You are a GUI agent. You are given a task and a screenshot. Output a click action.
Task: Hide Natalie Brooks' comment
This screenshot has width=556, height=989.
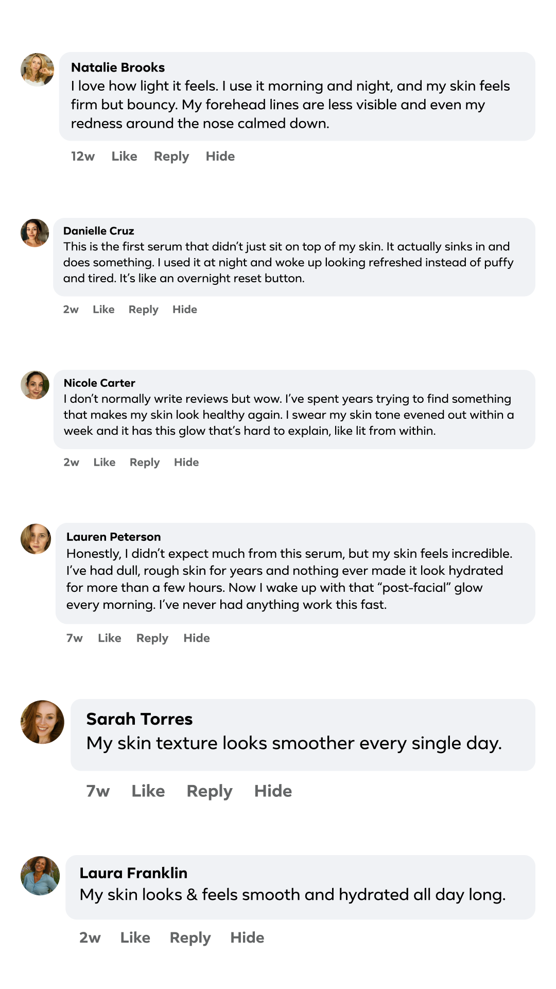220,157
